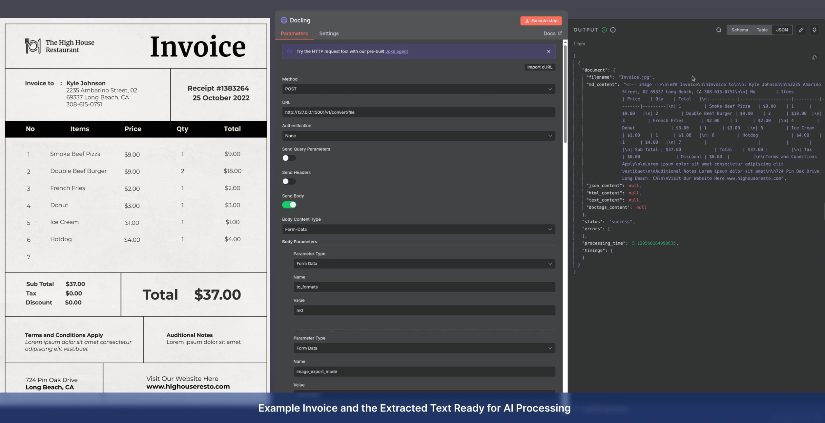Dismiss the Joke agent tip banner
The width and height of the screenshot is (825, 423).
pyautogui.click(x=548, y=52)
